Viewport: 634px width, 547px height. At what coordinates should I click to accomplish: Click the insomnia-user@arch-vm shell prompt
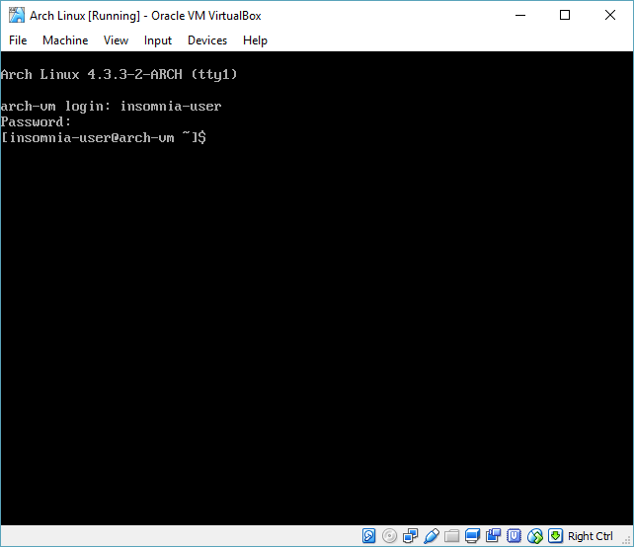coord(104,137)
